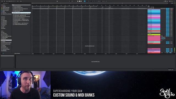This screenshot has width=176, height=99.
Task: Expand the Trap Drums Midi folder
Action: click(12, 12)
